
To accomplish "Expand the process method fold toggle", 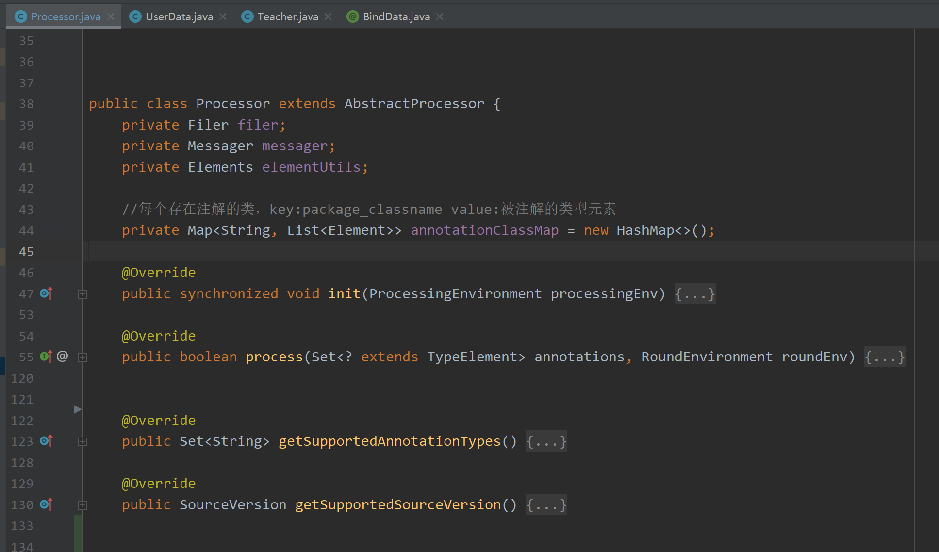I will tap(82, 357).
